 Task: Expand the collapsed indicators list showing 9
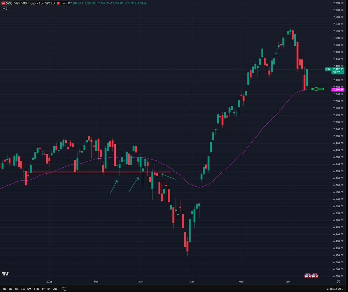pyautogui.click(x=5, y=9)
